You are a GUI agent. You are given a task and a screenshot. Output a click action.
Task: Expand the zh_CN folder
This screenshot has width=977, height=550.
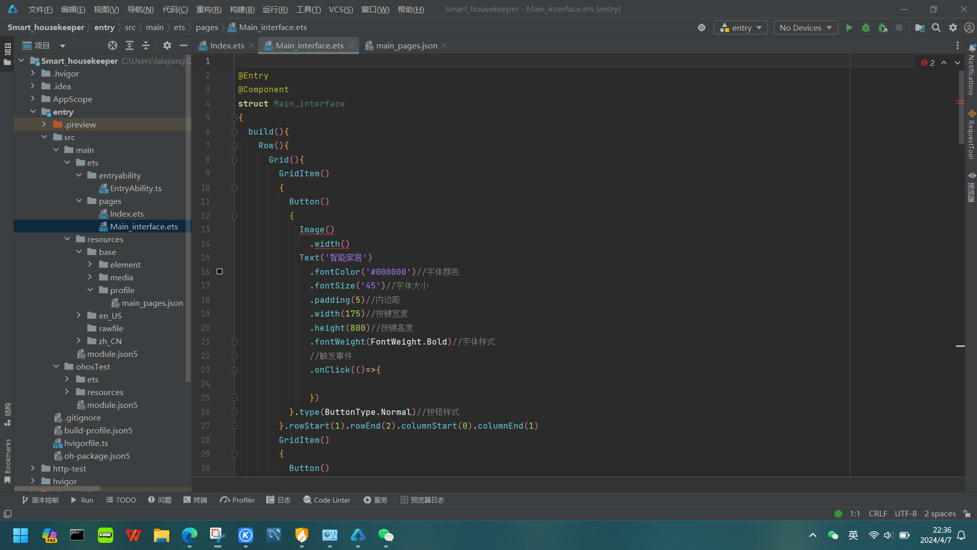[79, 341]
